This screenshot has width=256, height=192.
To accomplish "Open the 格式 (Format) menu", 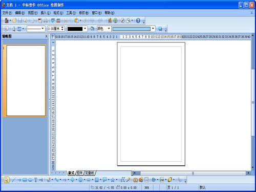I will (58, 13).
